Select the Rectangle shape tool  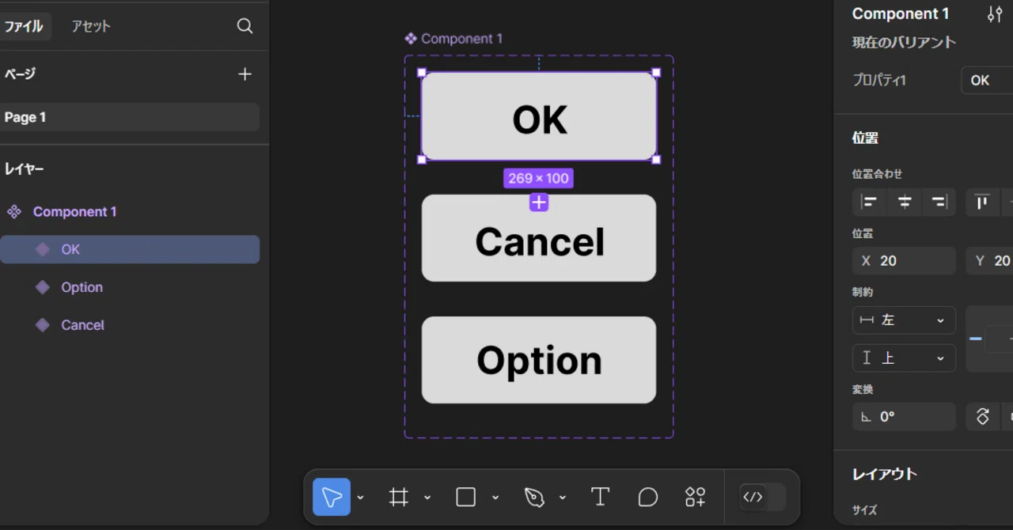pyautogui.click(x=466, y=497)
